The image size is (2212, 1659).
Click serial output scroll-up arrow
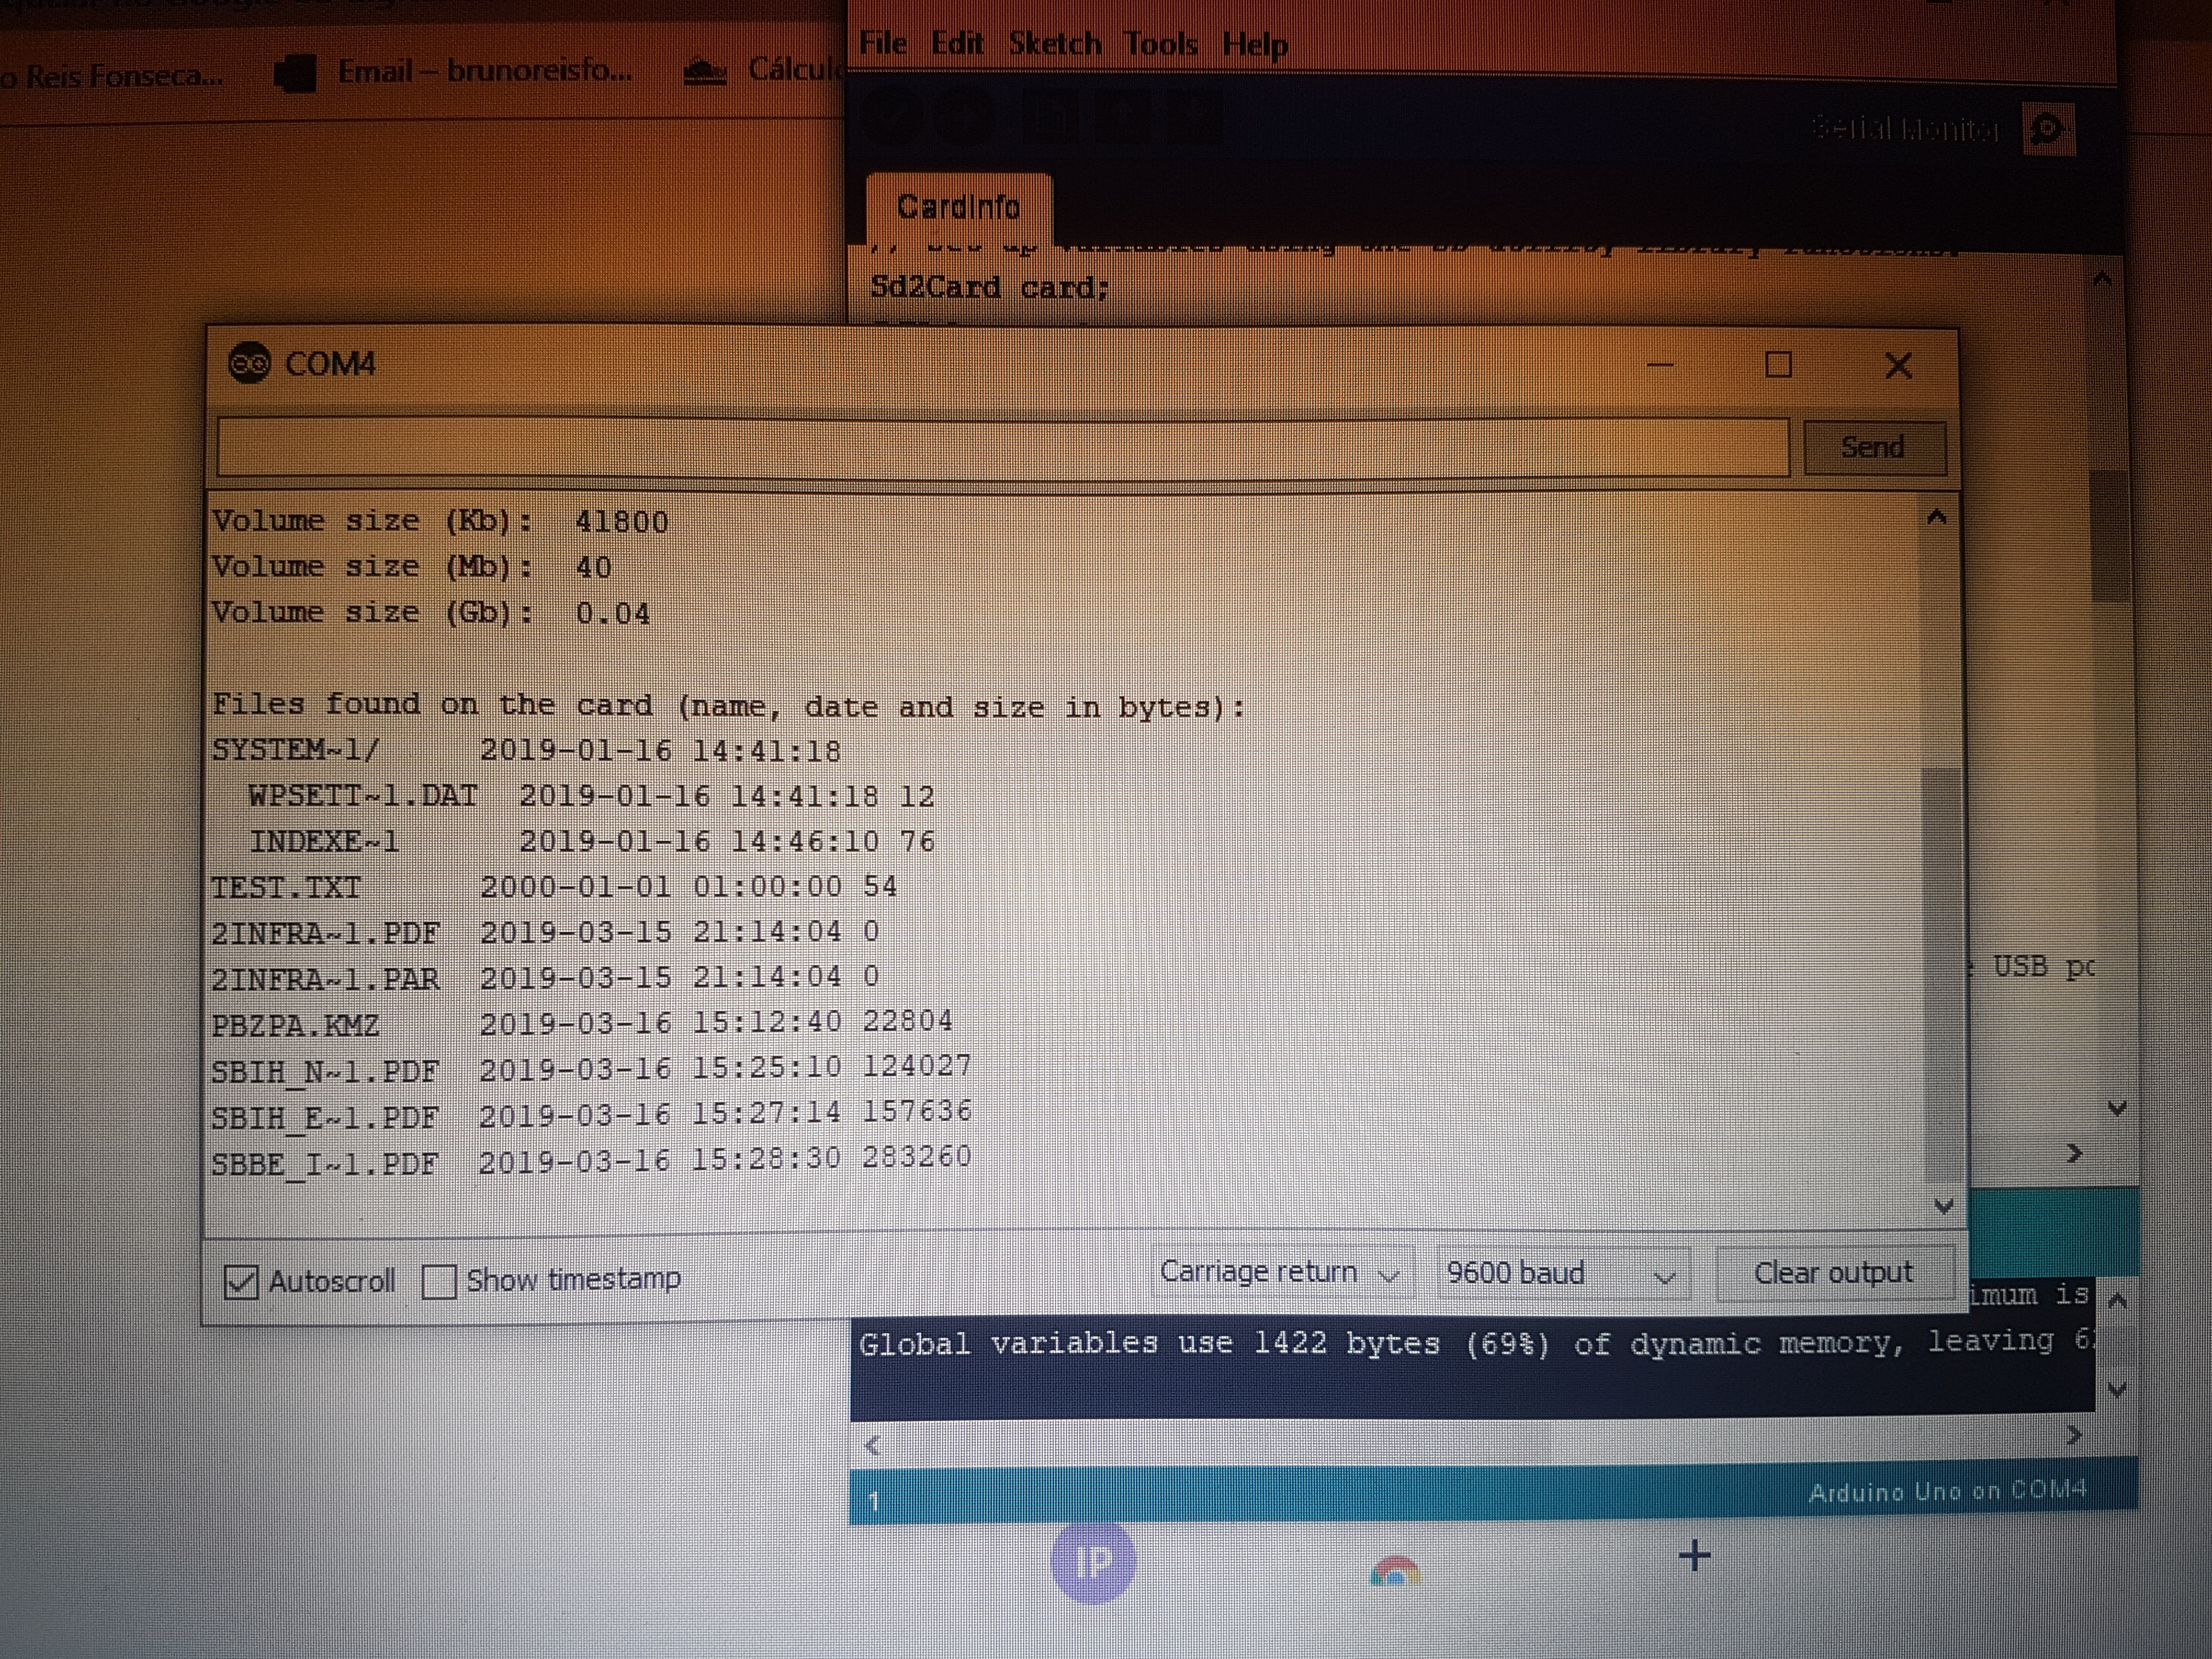1936,518
